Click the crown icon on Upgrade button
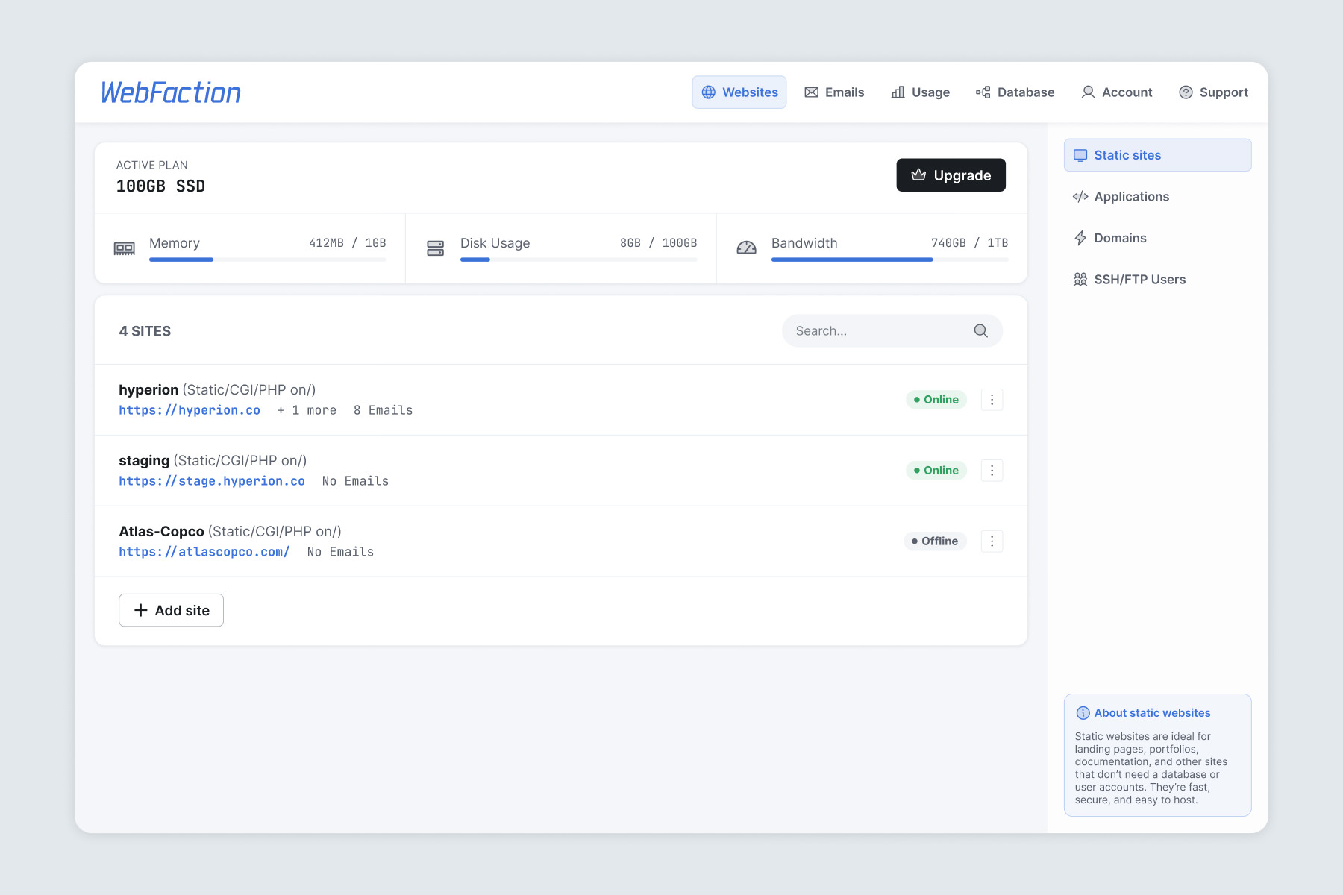 pos(918,175)
